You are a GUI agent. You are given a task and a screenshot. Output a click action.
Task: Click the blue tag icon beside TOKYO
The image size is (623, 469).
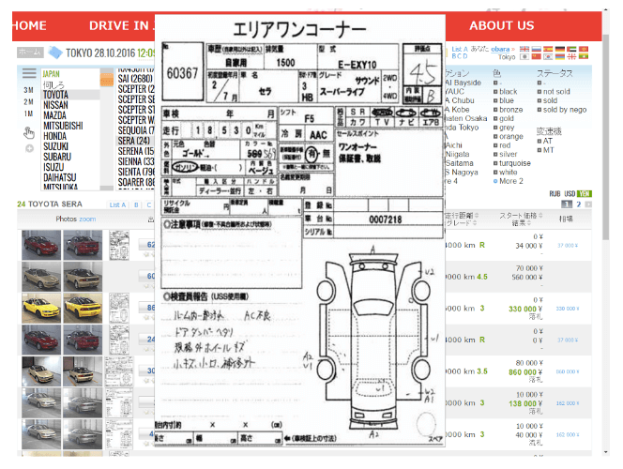[x=55, y=52]
